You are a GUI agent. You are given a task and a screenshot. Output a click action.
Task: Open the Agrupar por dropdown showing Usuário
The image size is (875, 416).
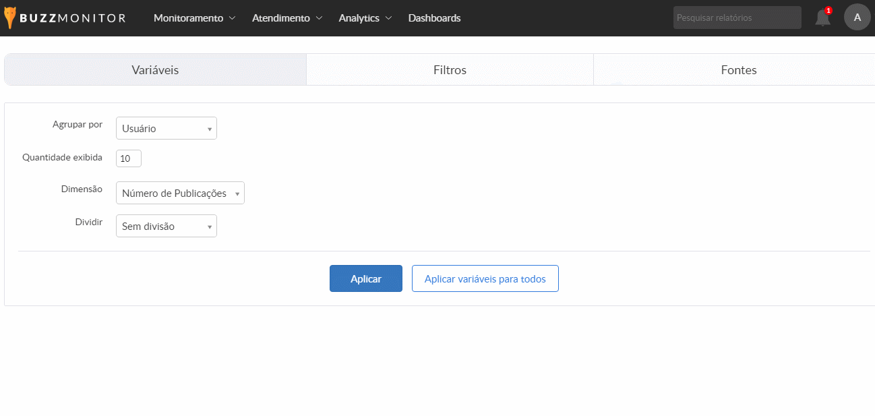(x=167, y=129)
